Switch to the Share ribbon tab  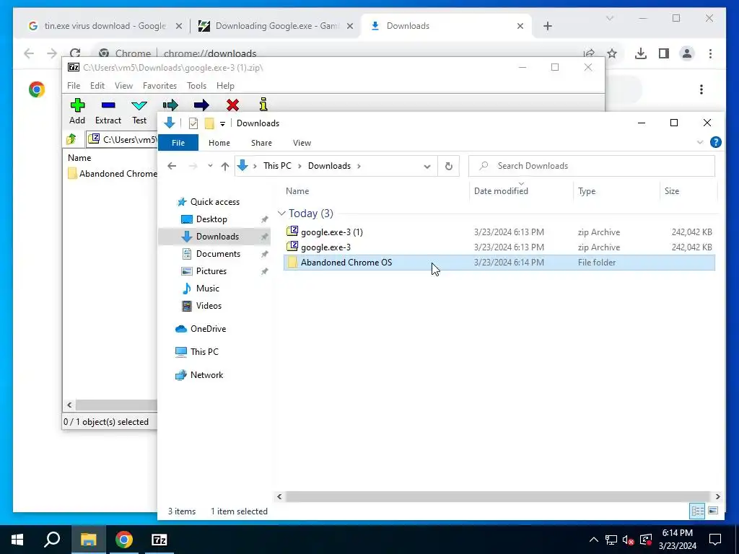[261, 143]
